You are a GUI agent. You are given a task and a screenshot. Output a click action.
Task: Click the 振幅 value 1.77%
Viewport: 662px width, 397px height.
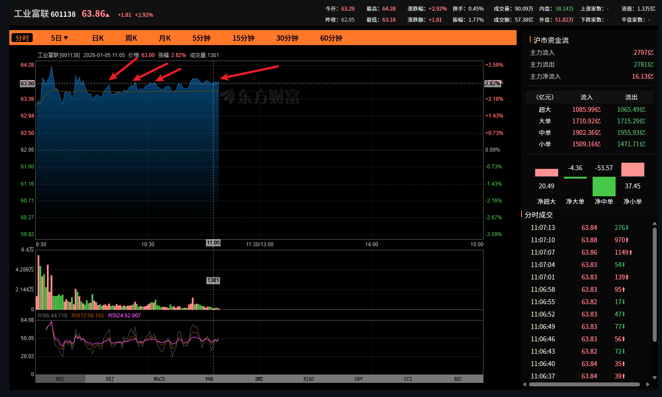476,20
